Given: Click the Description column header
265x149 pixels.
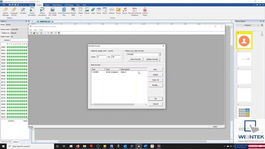Looking at the screenshot, I should point(133,69).
